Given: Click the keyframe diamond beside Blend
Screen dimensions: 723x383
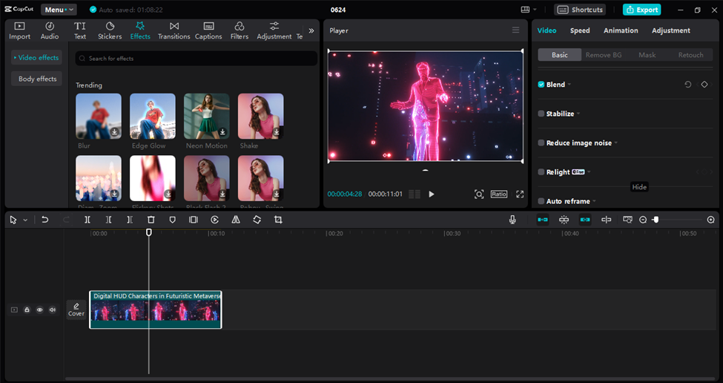Looking at the screenshot, I should tap(704, 85).
